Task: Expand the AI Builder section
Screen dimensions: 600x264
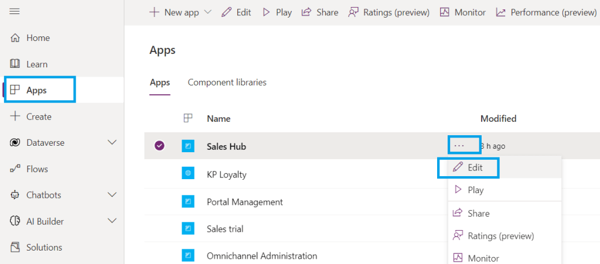Action: point(113,221)
